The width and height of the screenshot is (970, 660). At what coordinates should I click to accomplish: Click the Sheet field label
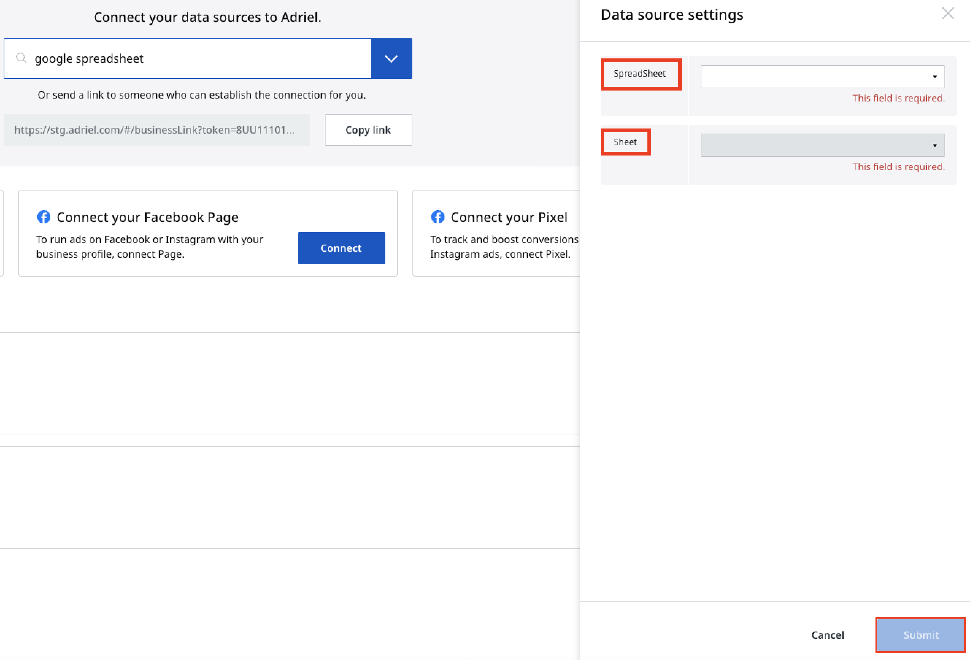coord(625,142)
